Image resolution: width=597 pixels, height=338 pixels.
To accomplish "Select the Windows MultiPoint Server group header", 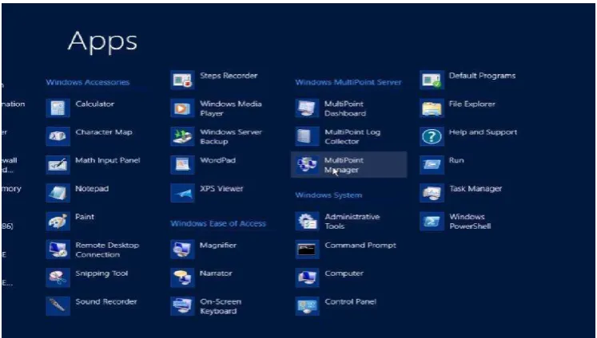I will (348, 82).
